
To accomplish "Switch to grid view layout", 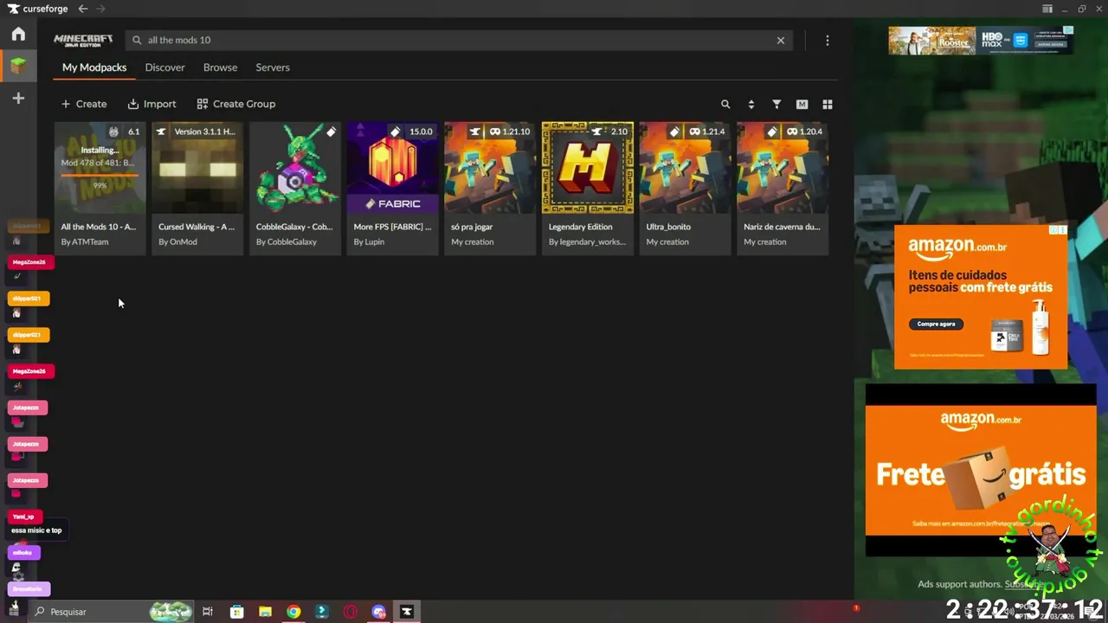I will (x=828, y=104).
